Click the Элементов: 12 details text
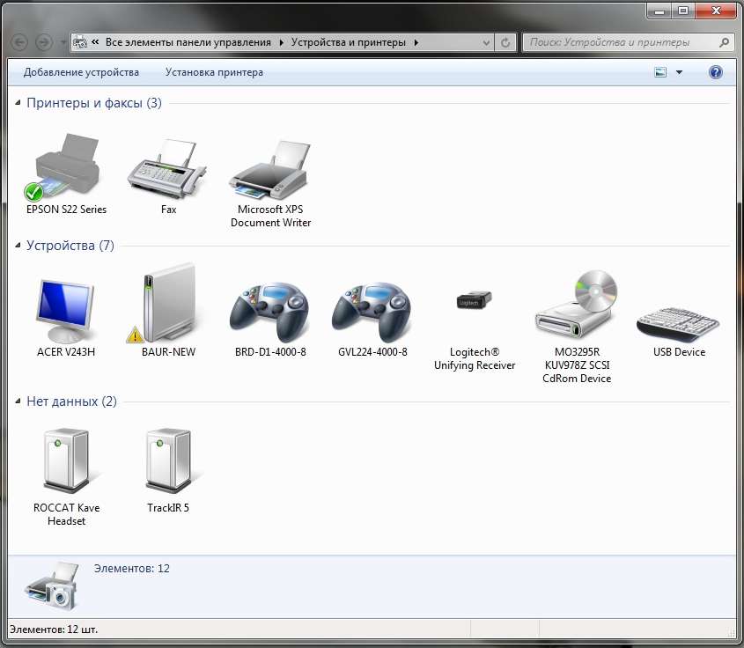 (x=131, y=568)
